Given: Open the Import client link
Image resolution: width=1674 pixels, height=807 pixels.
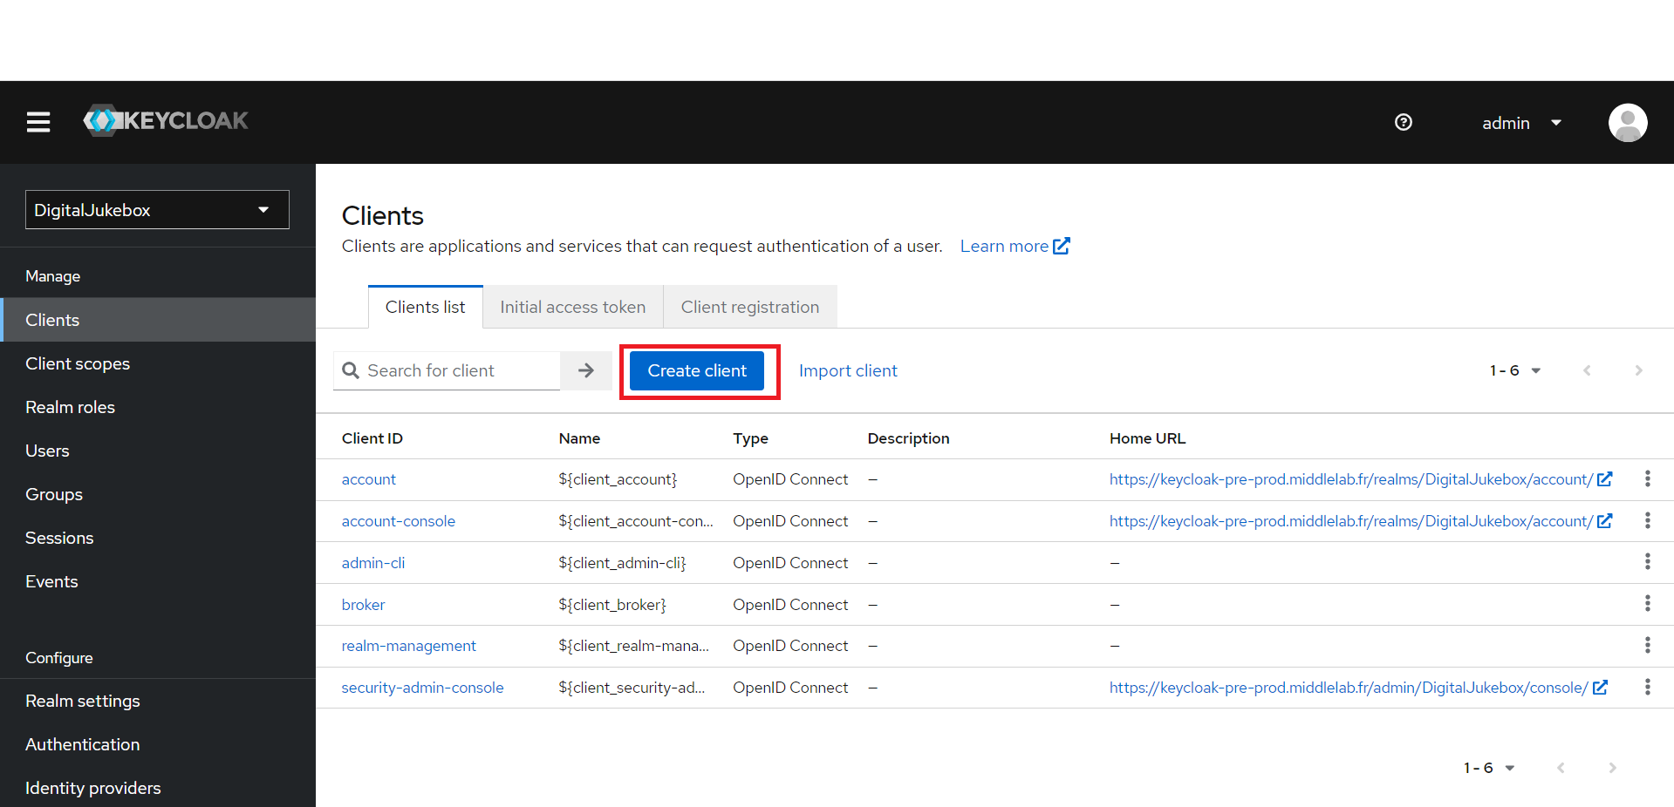Looking at the screenshot, I should click(847, 370).
